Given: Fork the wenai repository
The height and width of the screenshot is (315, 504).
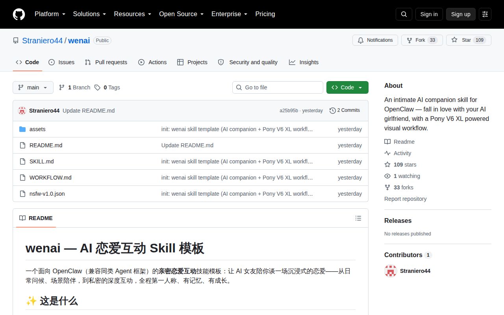Looking at the screenshot, I should tap(422, 40).
